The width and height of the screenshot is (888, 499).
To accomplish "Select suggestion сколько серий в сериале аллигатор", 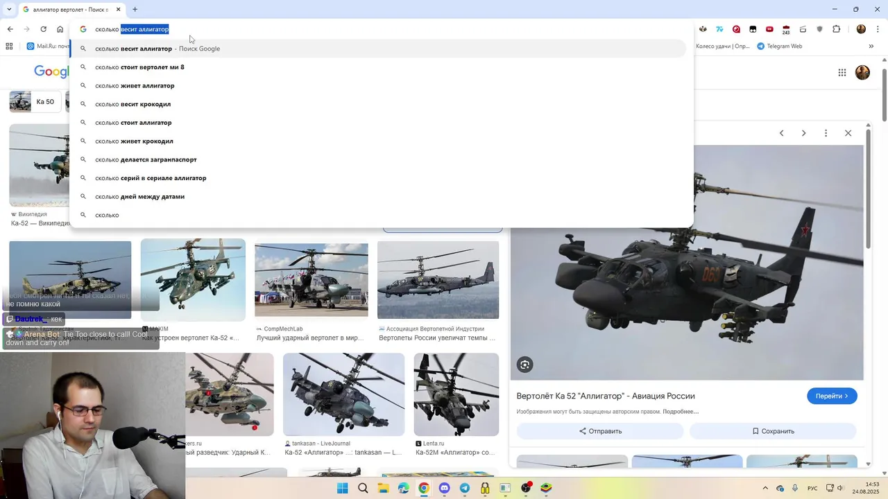I will pyautogui.click(x=377, y=178).
